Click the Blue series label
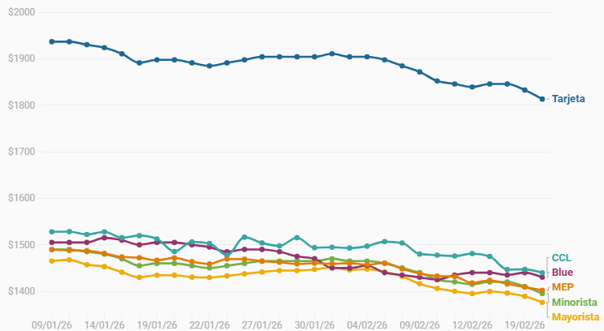This screenshot has width=604, height=331. [x=562, y=273]
